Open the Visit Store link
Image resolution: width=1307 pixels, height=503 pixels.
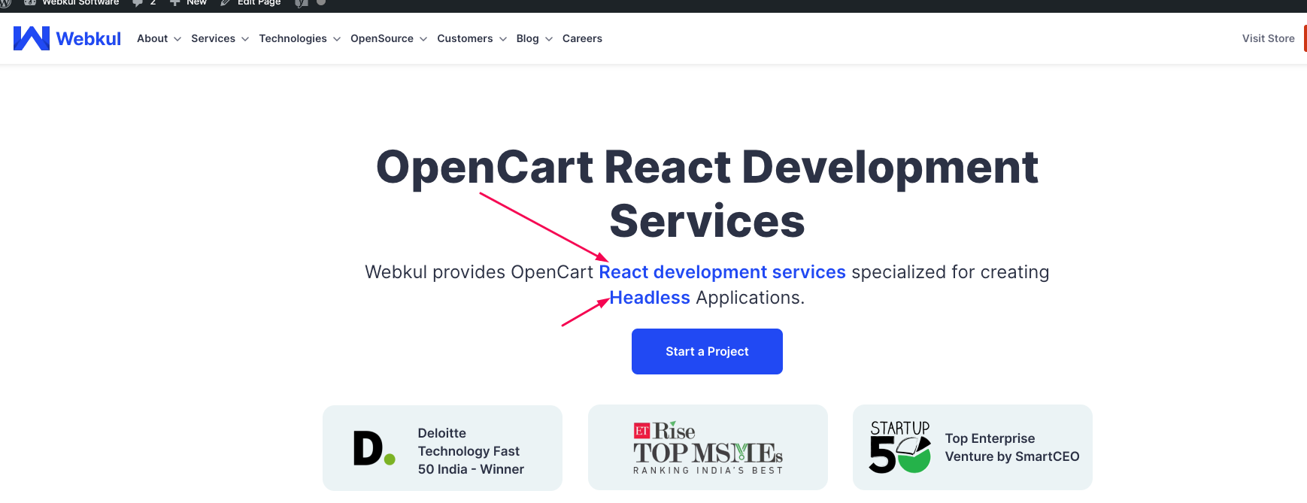click(1268, 38)
